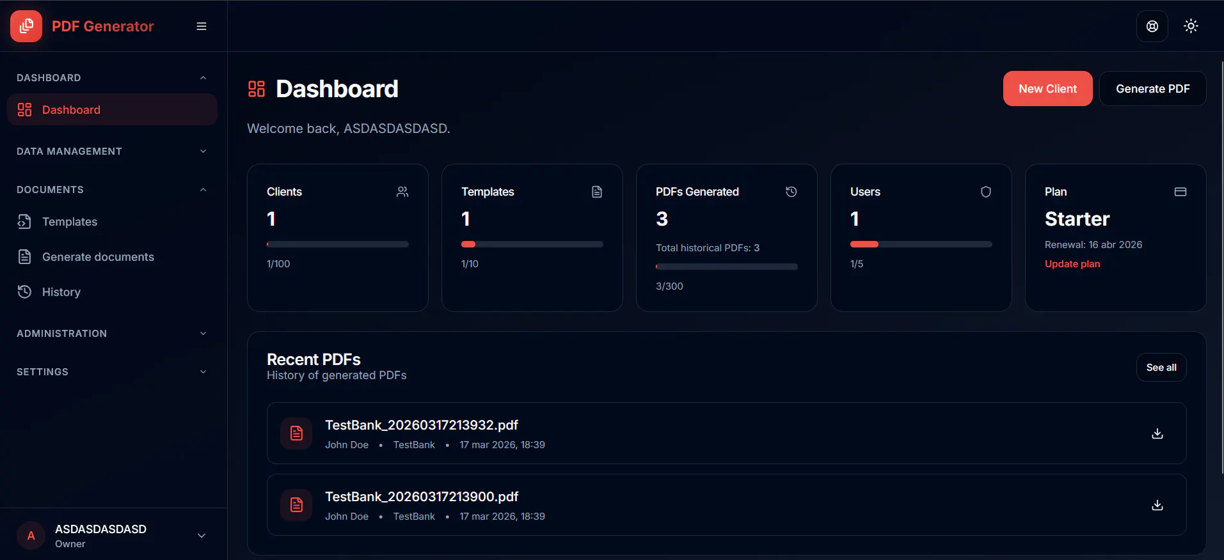
Task: Click See all recent PDFs
Action: tap(1161, 368)
